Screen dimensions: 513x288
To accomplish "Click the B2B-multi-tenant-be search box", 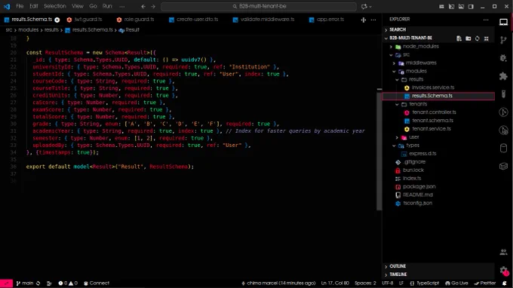I will 259,6.
